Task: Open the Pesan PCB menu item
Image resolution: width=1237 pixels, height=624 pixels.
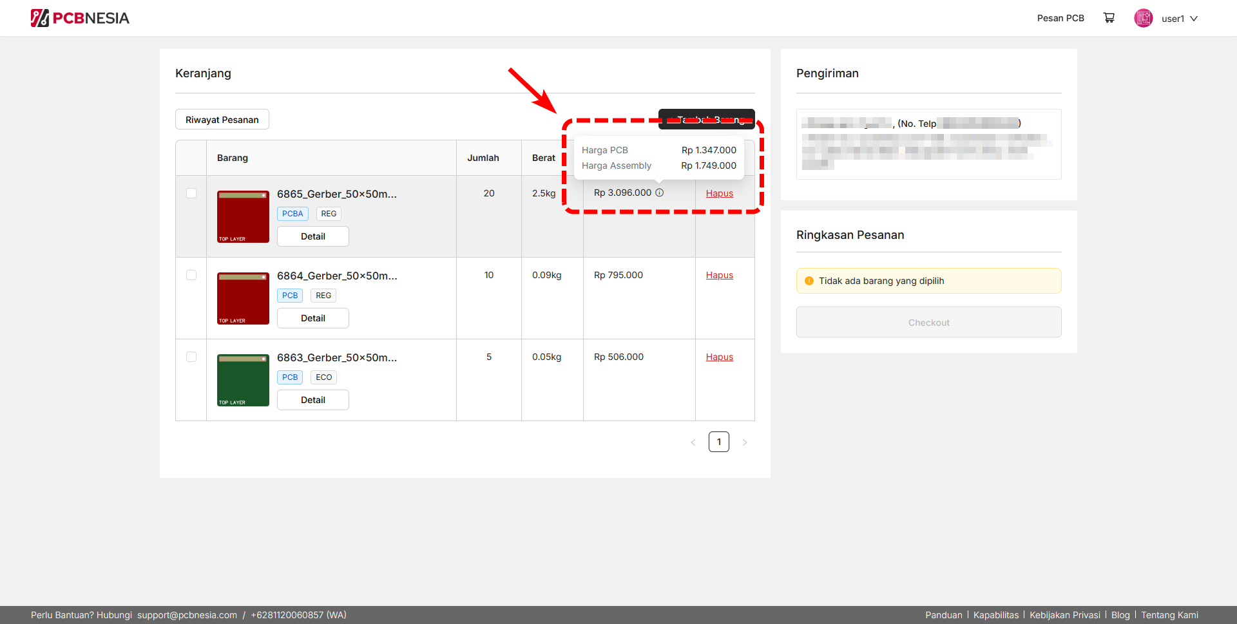Action: 1060,18
